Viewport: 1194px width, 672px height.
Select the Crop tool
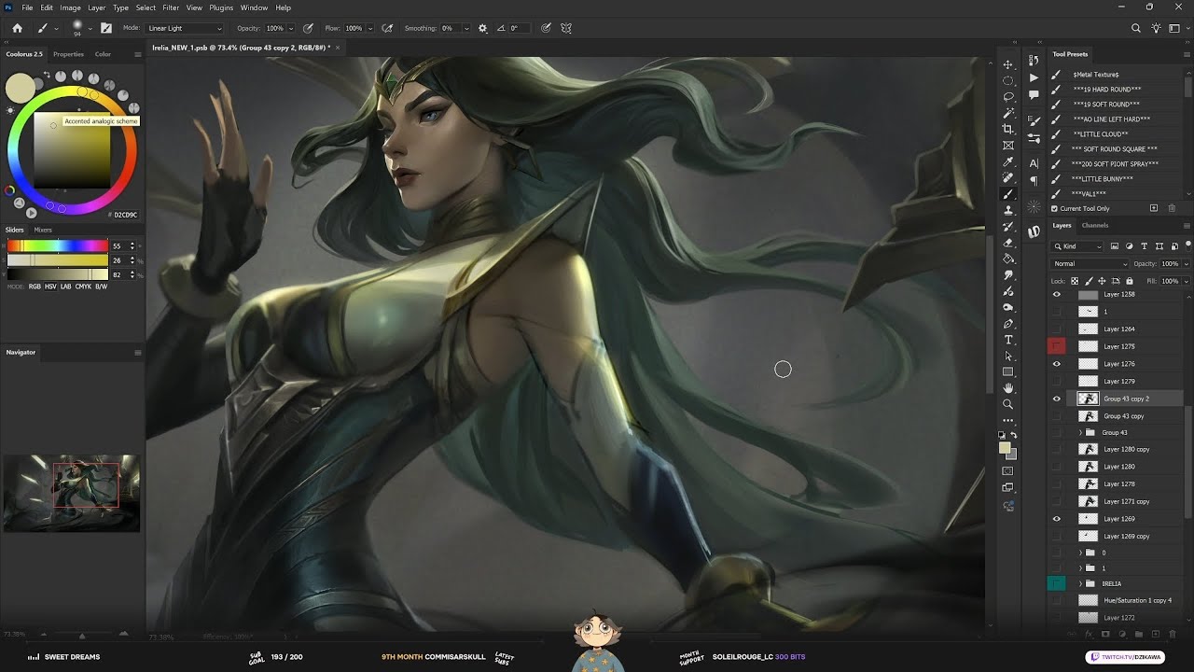[x=1007, y=129]
